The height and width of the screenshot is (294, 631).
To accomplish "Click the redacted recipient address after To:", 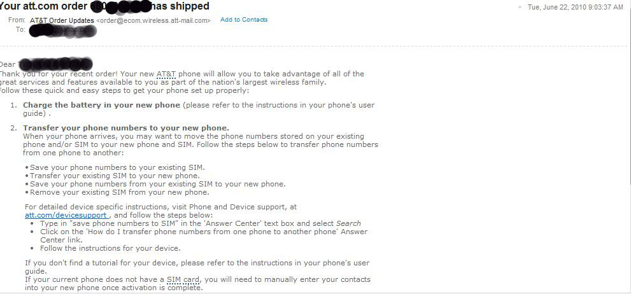I will (62, 31).
